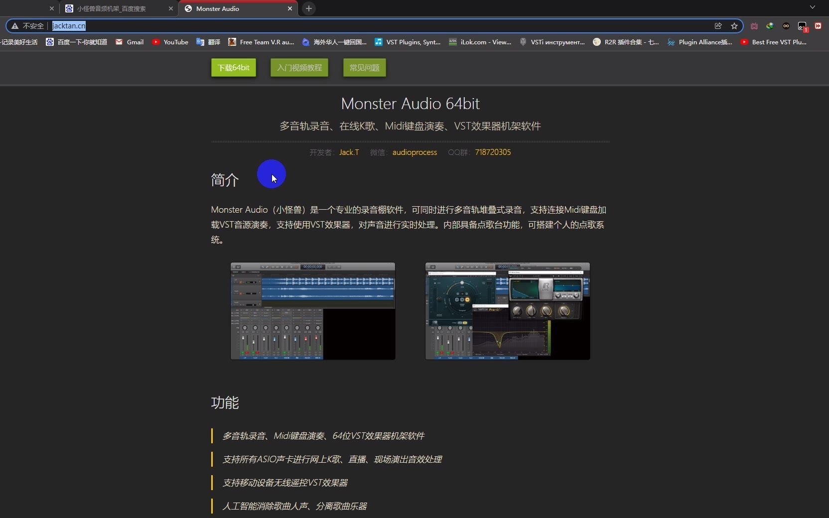The height and width of the screenshot is (518, 829).
Task: Click the Jack.T developer link
Action: [x=349, y=152]
